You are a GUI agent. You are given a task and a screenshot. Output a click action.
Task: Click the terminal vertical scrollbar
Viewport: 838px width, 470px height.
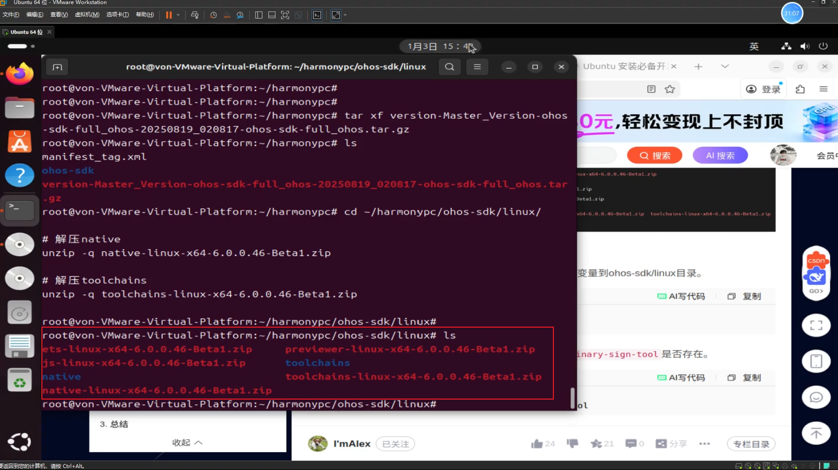point(573,398)
